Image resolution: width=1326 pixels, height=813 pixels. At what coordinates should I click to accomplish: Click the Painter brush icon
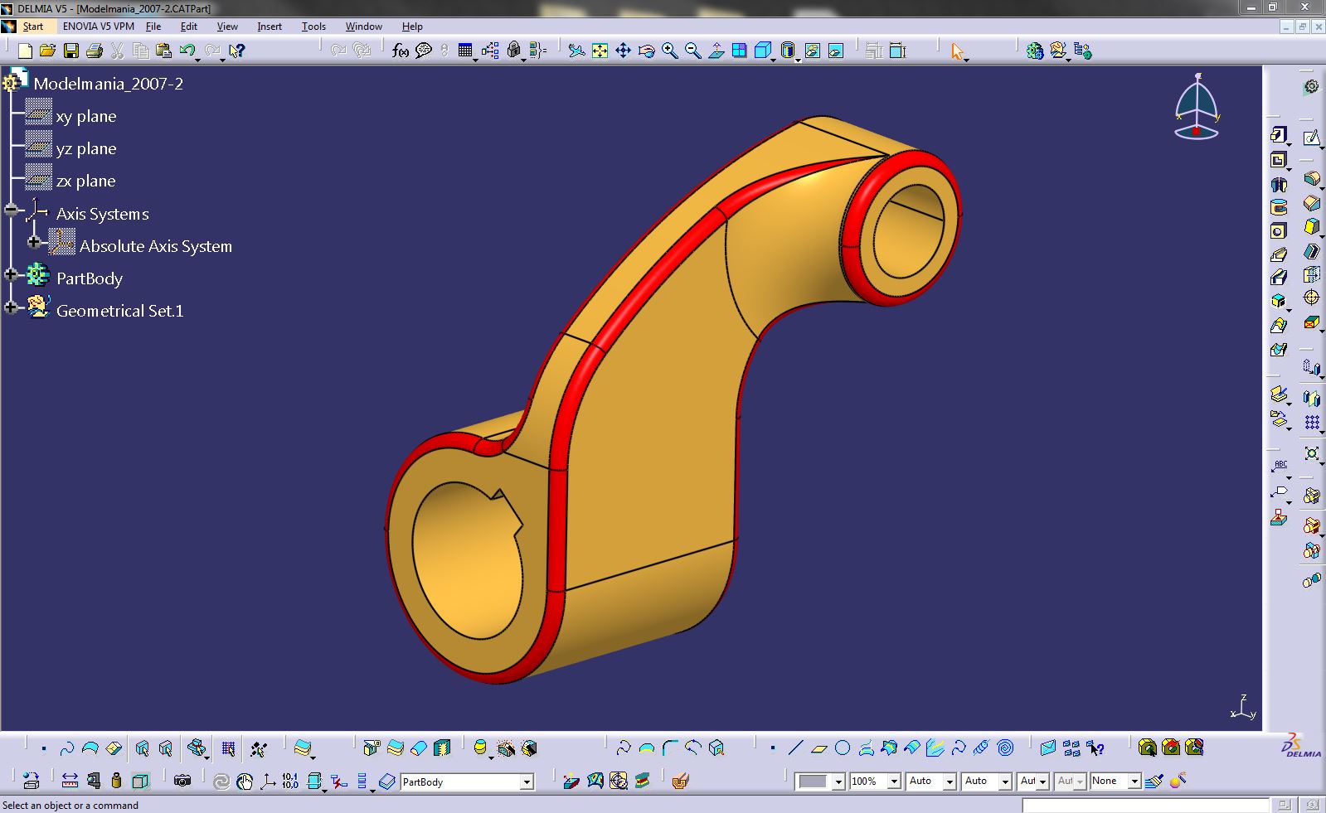(1154, 781)
